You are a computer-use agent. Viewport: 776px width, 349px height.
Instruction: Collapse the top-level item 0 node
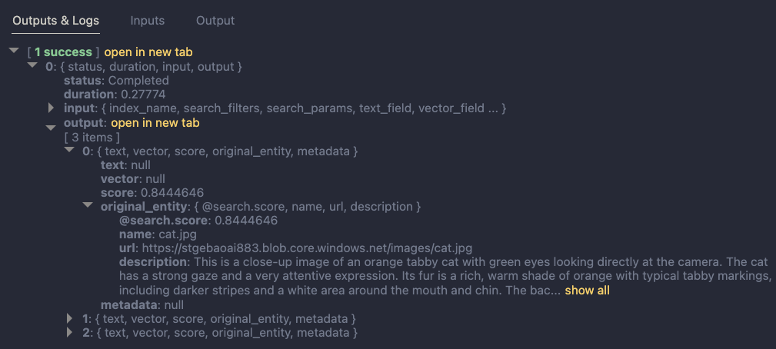click(x=32, y=66)
